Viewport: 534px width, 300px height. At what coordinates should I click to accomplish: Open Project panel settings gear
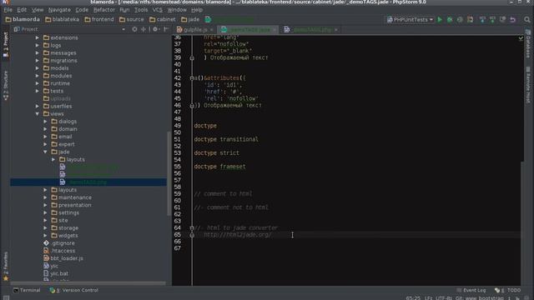pos(155,29)
